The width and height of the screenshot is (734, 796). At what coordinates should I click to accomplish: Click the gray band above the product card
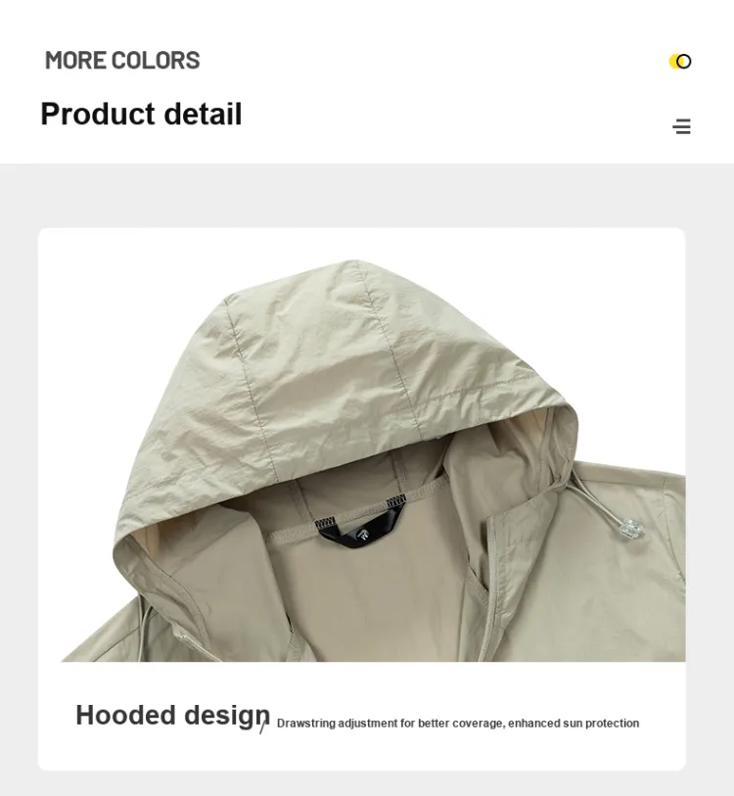pyautogui.click(x=367, y=196)
